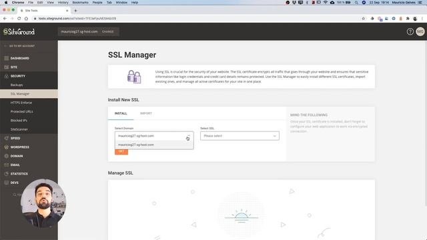The height and width of the screenshot is (240, 427).
Task: Click Go To My Account link
Action: [22, 46]
